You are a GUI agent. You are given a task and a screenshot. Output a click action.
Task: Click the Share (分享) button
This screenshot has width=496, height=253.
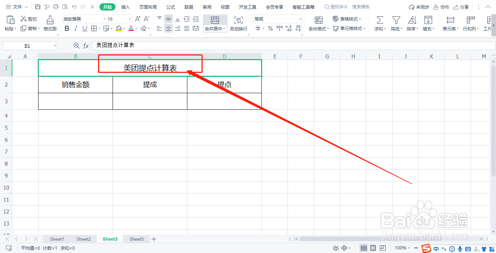click(x=461, y=7)
